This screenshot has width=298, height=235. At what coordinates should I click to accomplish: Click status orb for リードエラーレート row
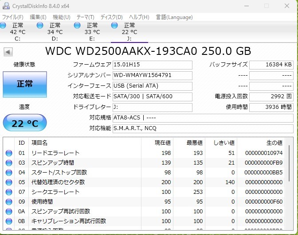pyautogui.click(x=9, y=153)
